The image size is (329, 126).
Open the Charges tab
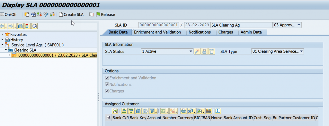[x=226, y=32]
